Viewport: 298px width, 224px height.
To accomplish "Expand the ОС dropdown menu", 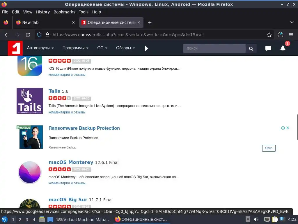I will tap(102, 48).
